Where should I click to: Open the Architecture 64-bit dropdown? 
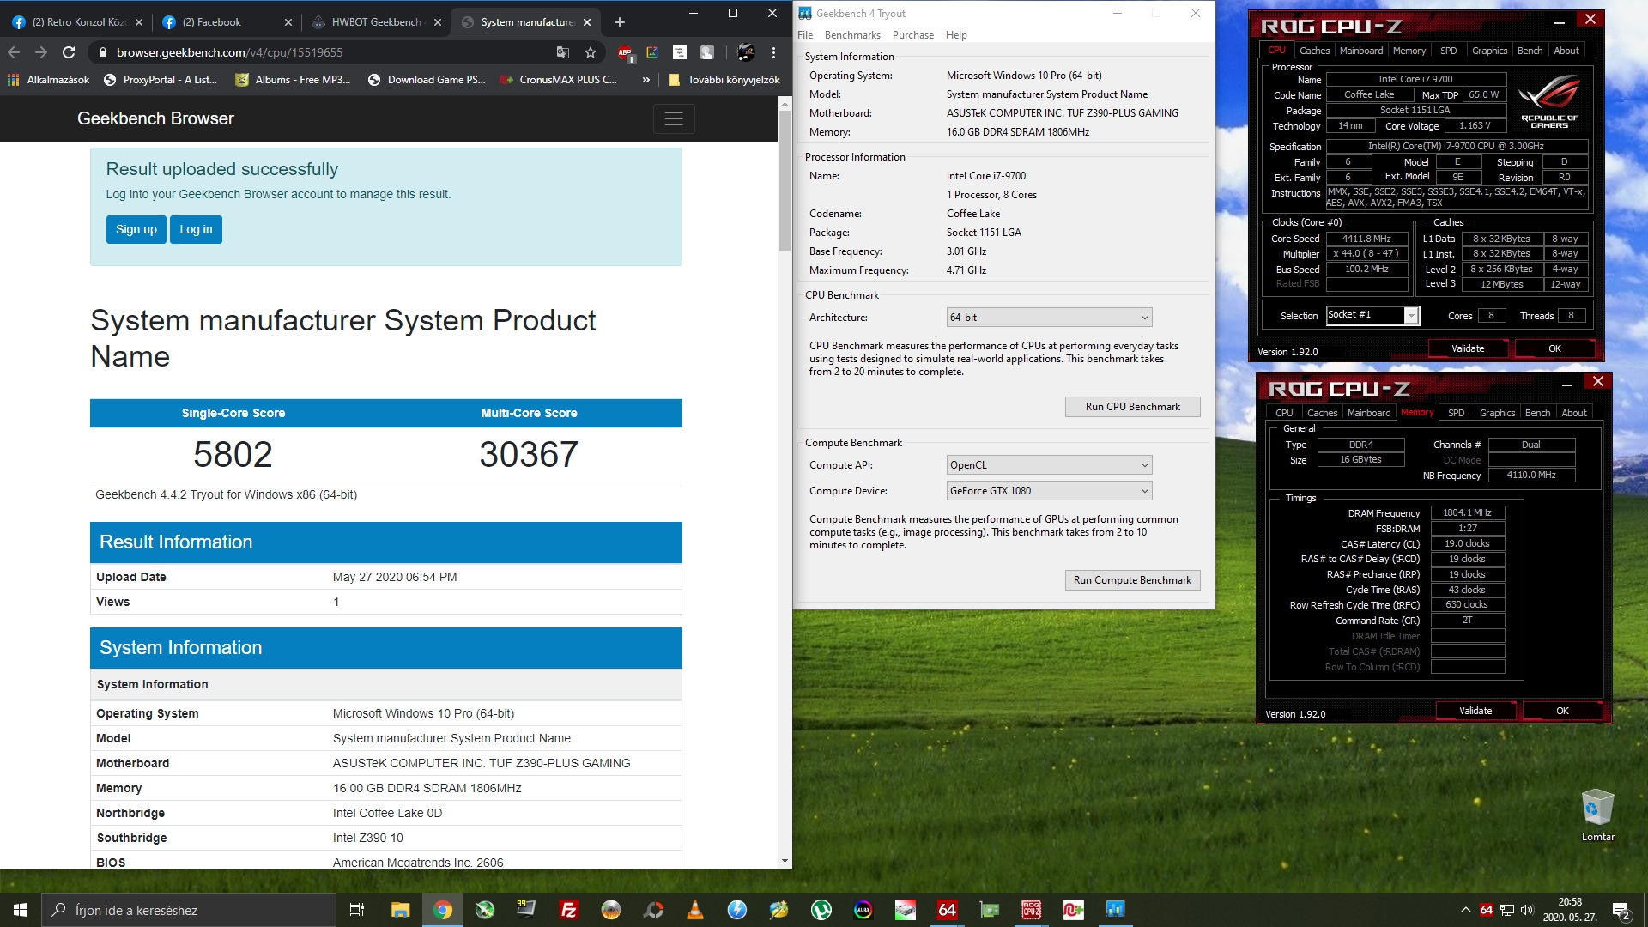click(1049, 318)
